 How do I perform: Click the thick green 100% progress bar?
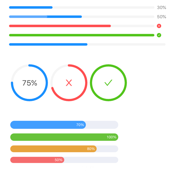[x=64, y=137]
